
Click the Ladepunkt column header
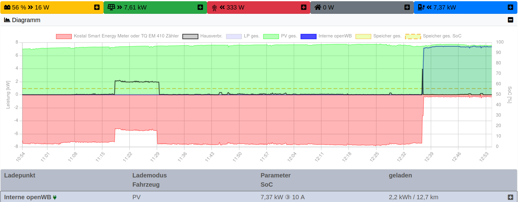20,175
